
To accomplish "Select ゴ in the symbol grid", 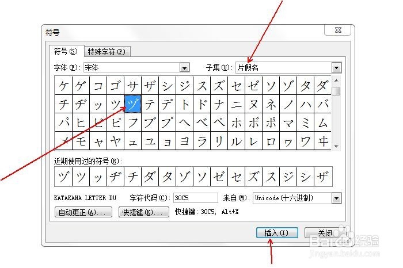I will (x=115, y=86).
